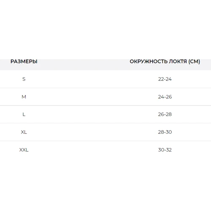Screen dimensions: 211x211
Task: Click the 26-28 measurement value
Action: click(165, 114)
